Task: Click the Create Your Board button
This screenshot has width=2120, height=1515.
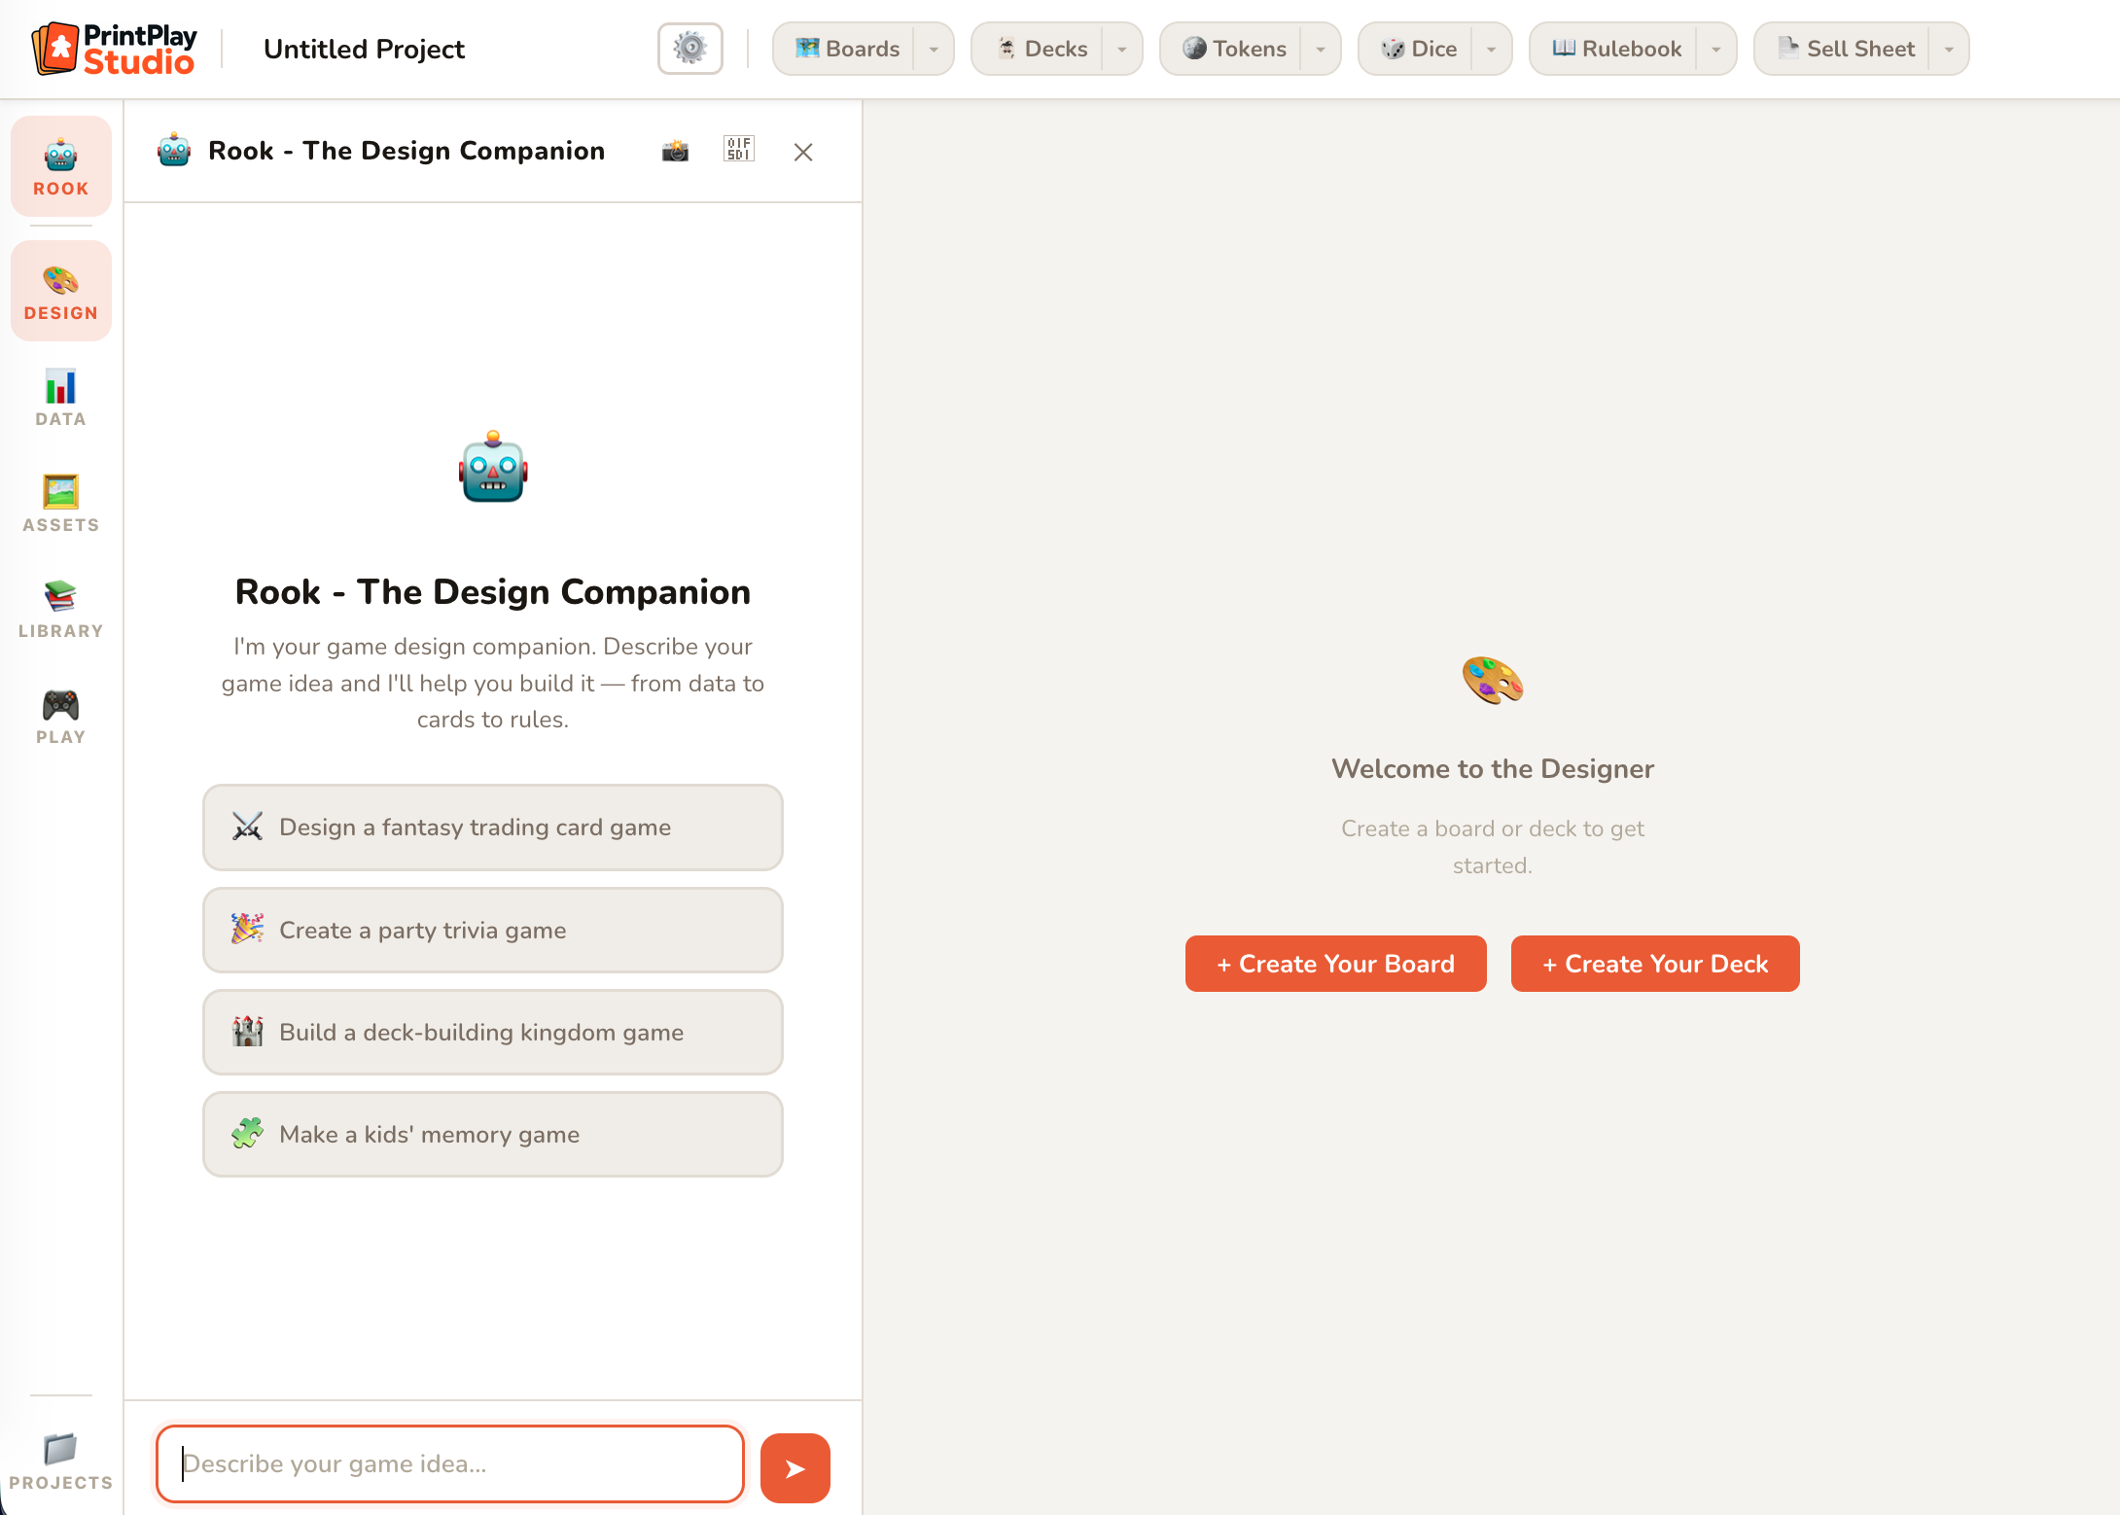Action: [1335, 964]
